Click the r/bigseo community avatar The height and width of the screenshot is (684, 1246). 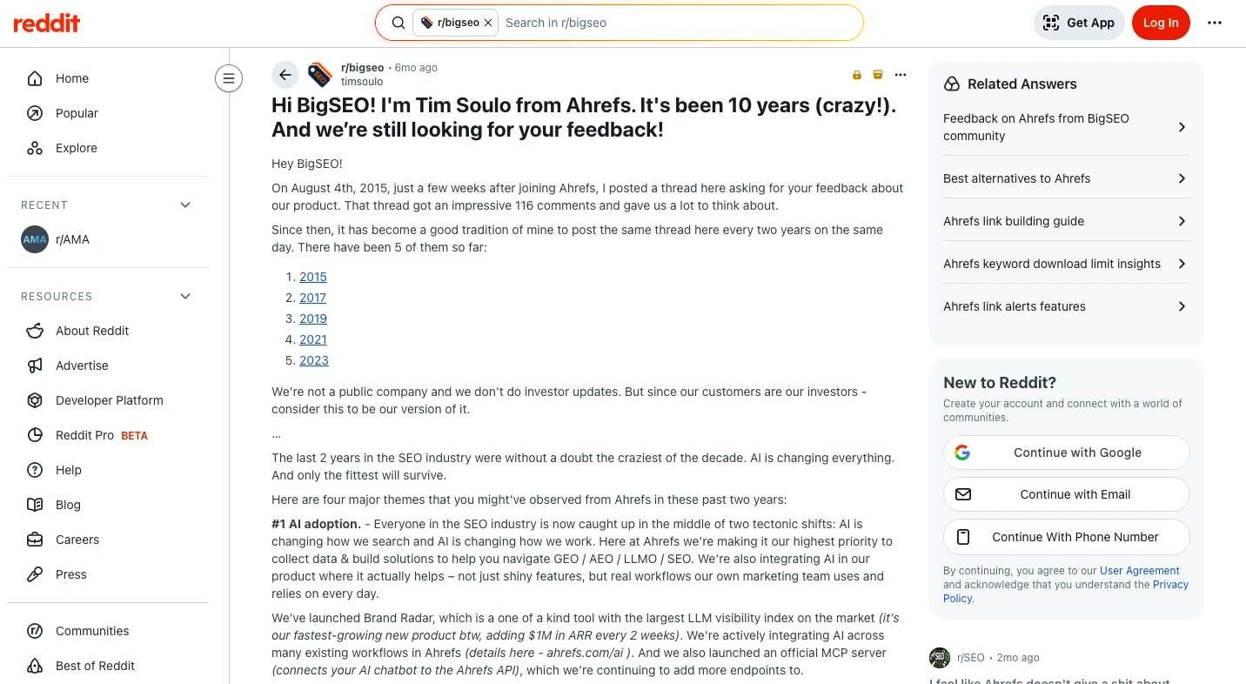(320, 75)
